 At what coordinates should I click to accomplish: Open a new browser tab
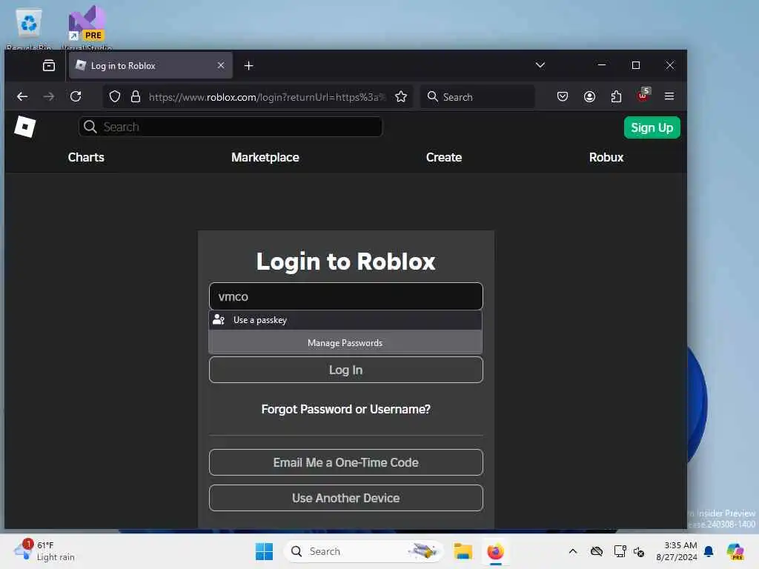tap(248, 66)
